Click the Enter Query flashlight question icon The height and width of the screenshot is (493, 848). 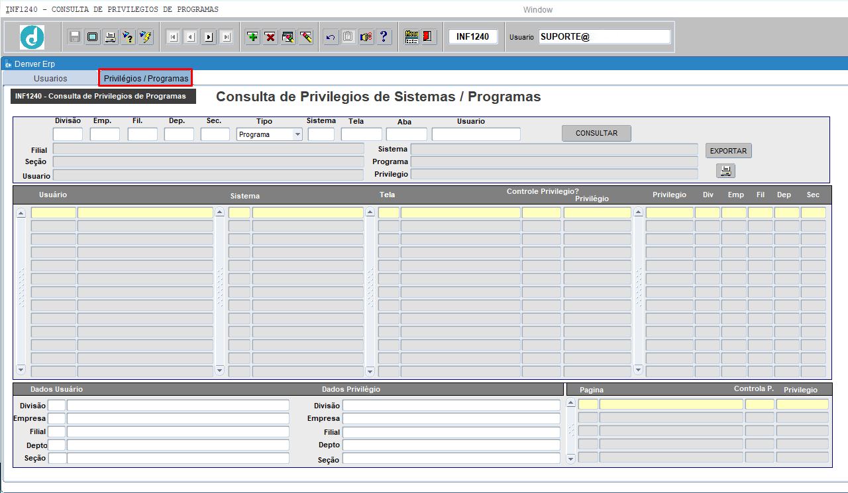coord(128,37)
